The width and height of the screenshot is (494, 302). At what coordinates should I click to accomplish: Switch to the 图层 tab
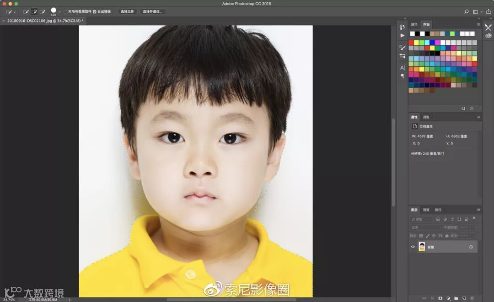pos(414,210)
